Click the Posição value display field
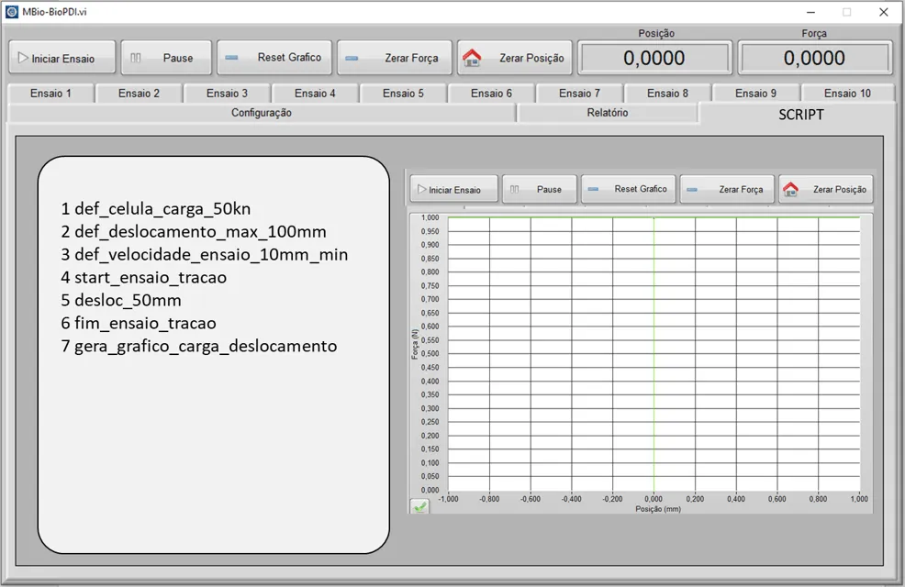The width and height of the screenshot is (905, 587). [654, 58]
